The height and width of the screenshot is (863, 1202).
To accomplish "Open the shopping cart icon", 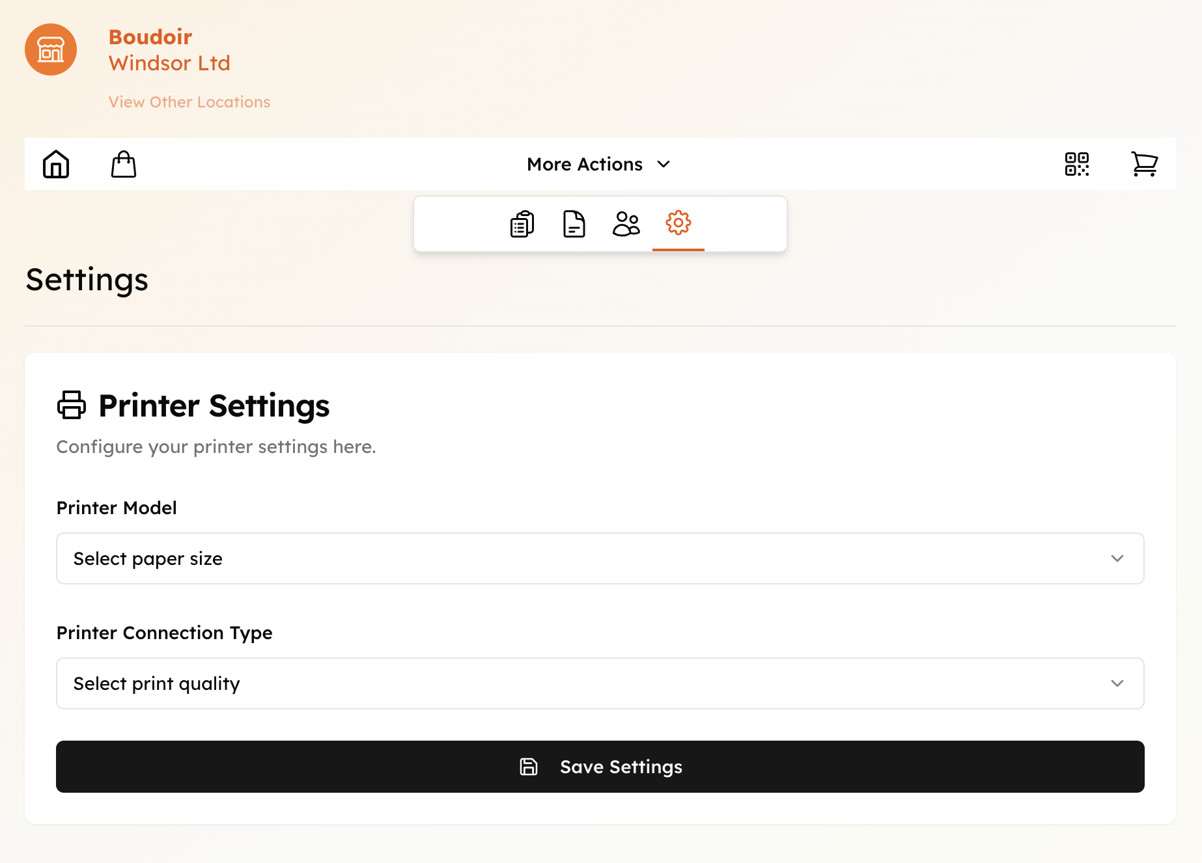I will click(x=1145, y=164).
